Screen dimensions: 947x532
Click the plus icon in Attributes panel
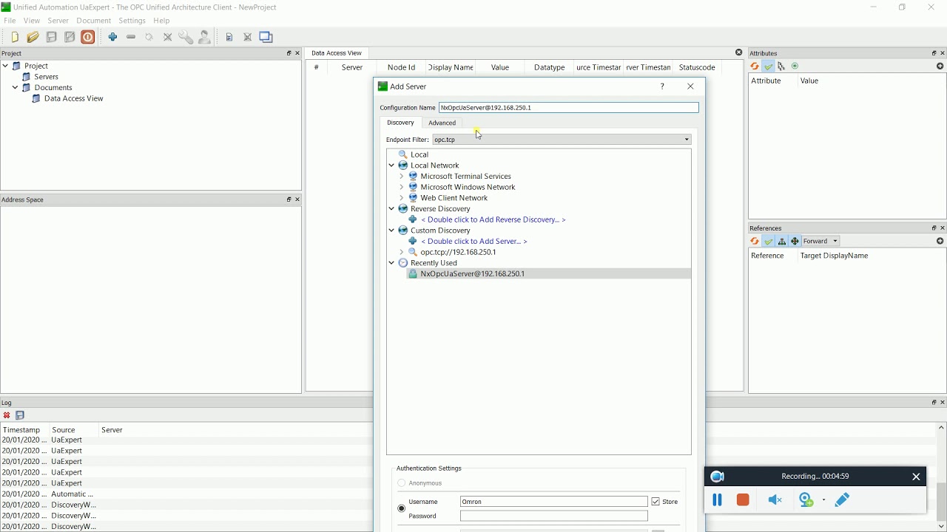tap(940, 66)
